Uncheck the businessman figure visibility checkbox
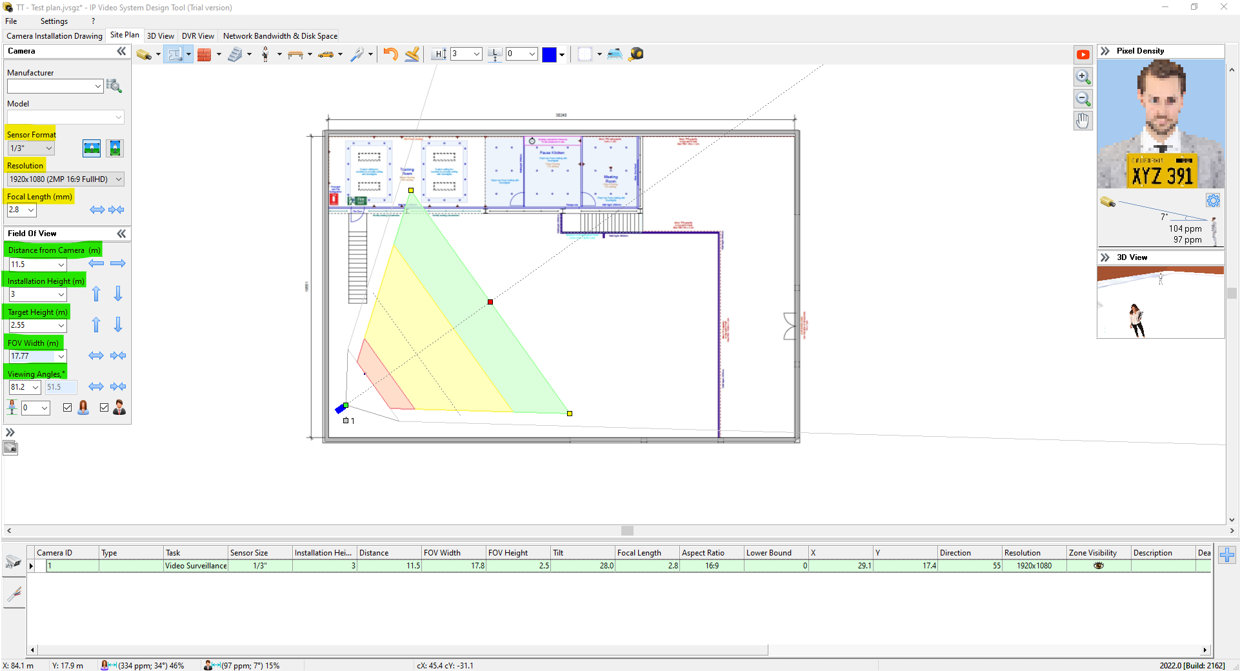The image size is (1240, 671). tap(104, 407)
